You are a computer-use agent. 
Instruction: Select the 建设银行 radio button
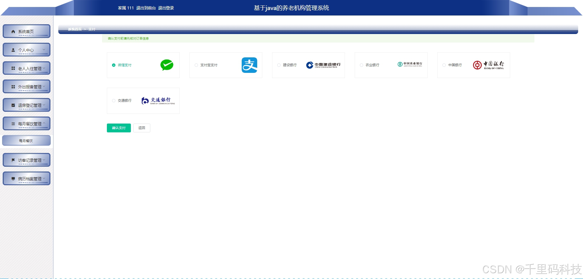pyautogui.click(x=279, y=65)
